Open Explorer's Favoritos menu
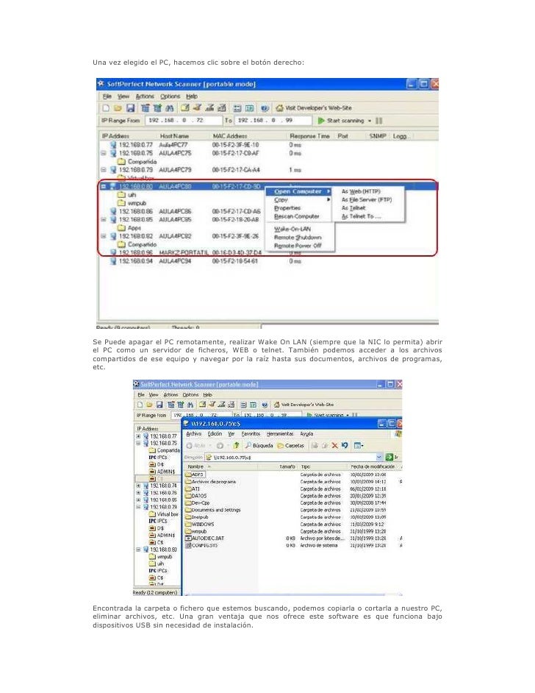 pos(251,434)
